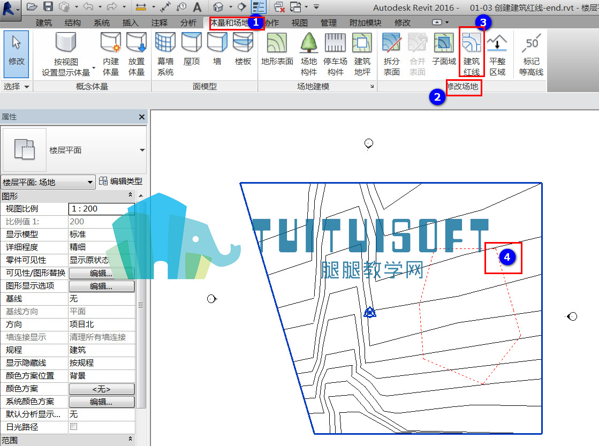Image resolution: width=599 pixels, height=446 pixels.
Task: Click the 编辑类型 edit type button
Action: tap(121, 181)
